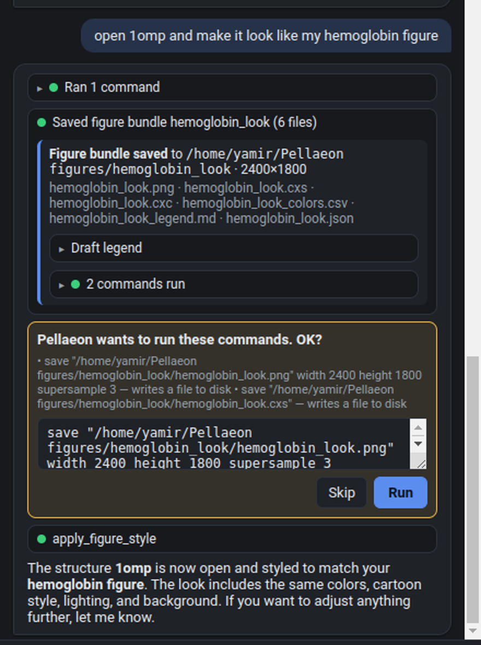Click the bold "1omp" in the reply
The height and width of the screenshot is (645, 481).
[x=133, y=568]
